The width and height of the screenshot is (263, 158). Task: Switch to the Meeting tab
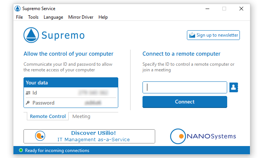click(x=81, y=117)
